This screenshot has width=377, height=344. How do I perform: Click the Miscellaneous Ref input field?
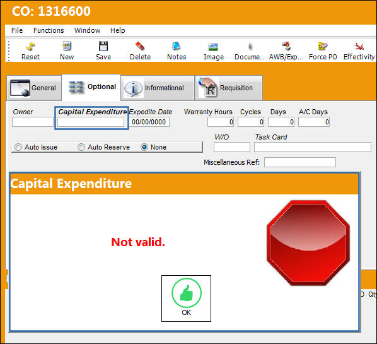click(300, 162)
